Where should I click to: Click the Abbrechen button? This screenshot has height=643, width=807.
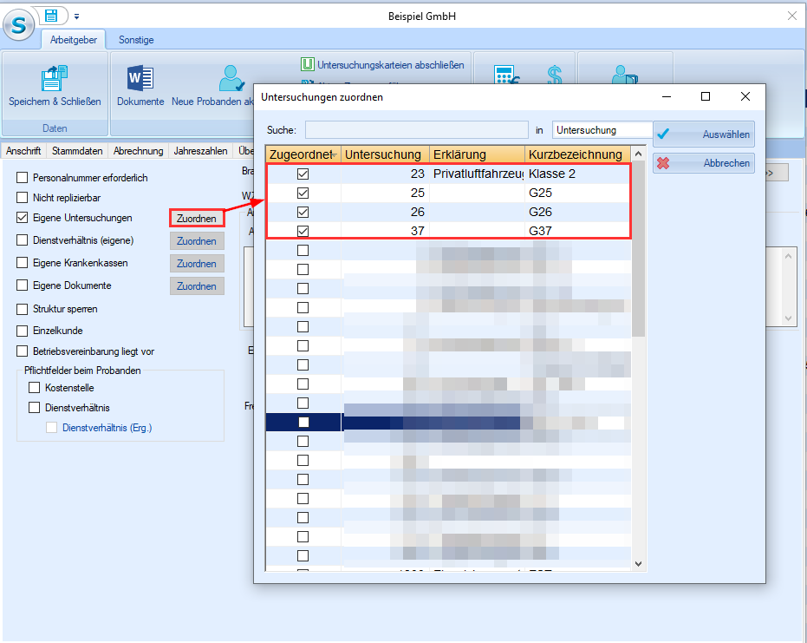(x=704, y=163)
